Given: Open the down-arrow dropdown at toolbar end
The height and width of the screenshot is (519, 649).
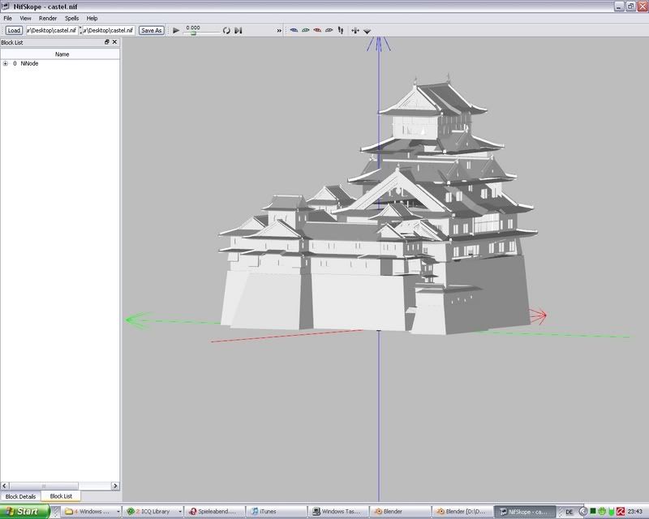Looking at the screenshot, I should 367,31.
